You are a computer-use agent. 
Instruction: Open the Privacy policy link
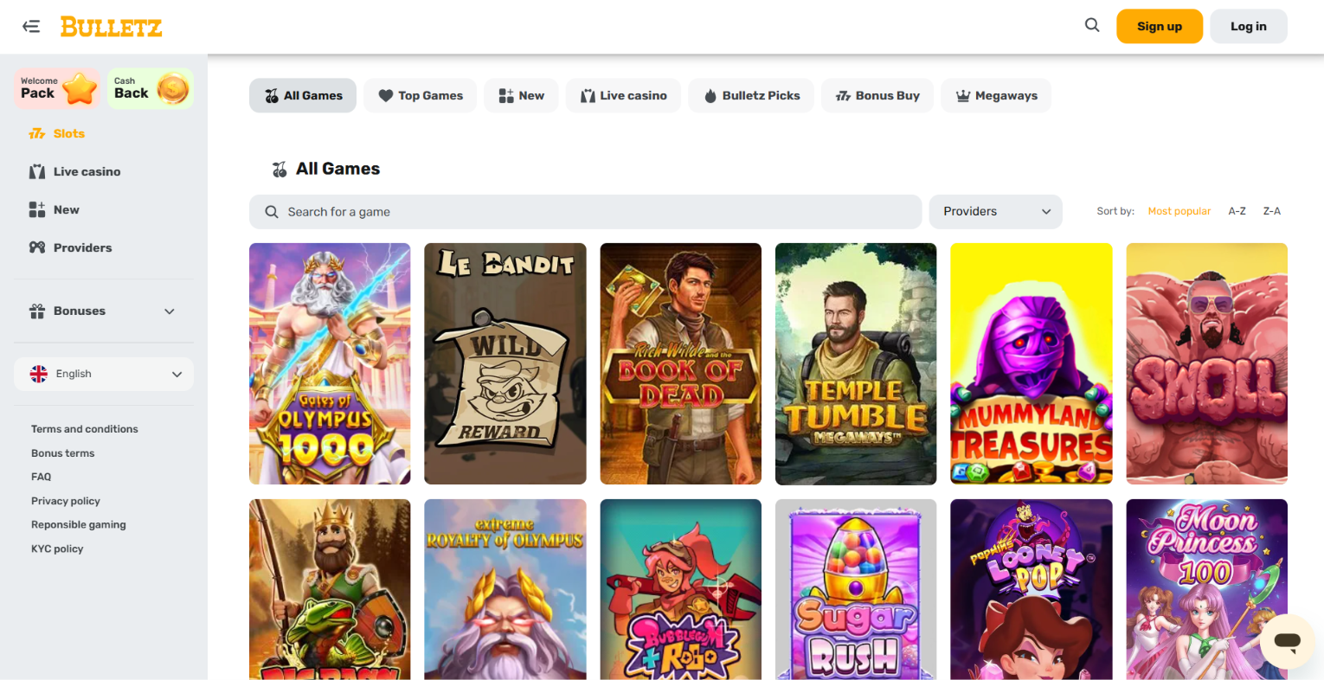66,501
